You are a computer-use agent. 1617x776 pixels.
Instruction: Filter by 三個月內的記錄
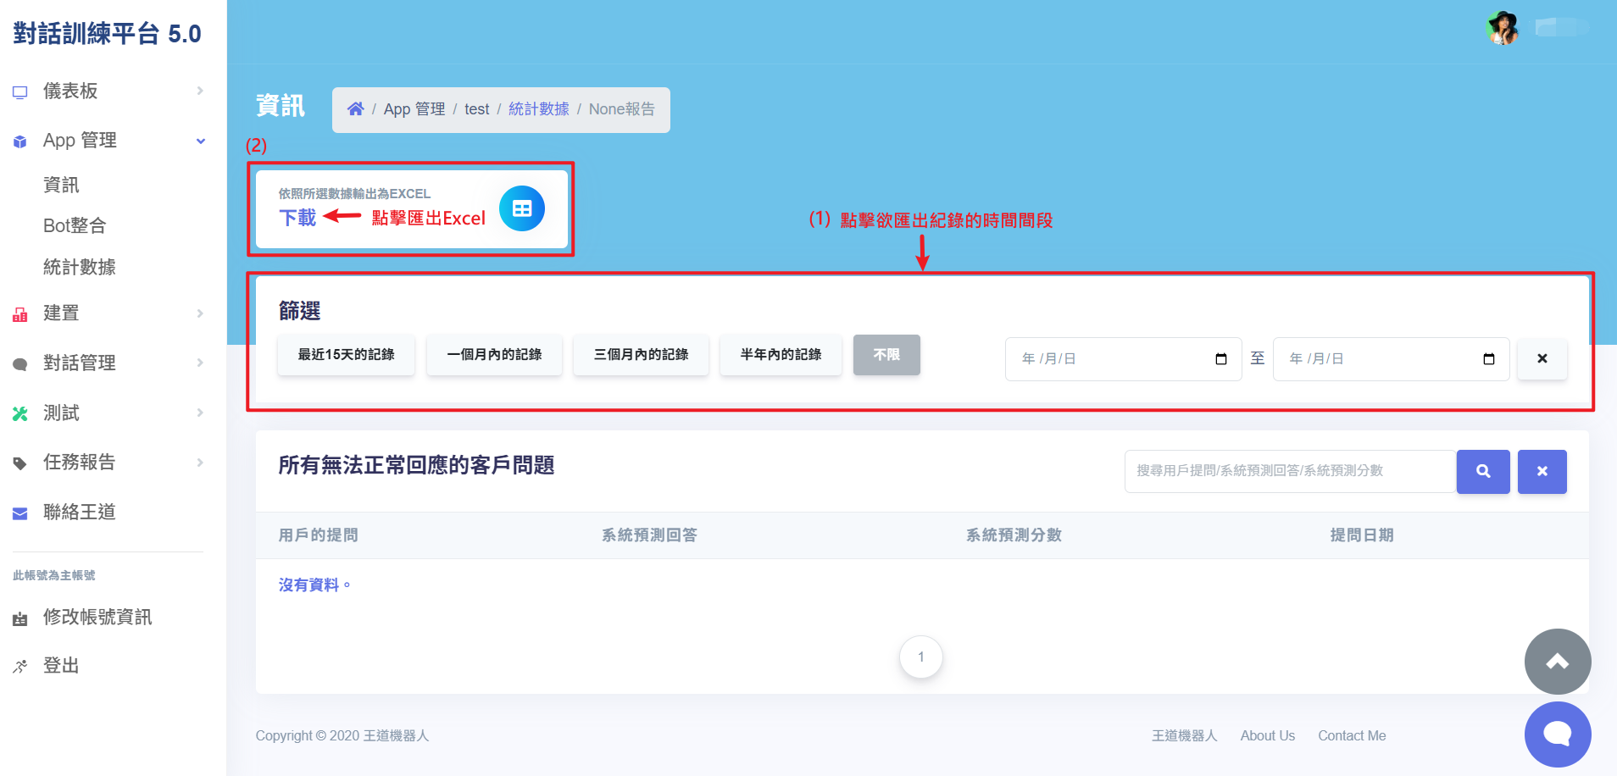point(641,355)
